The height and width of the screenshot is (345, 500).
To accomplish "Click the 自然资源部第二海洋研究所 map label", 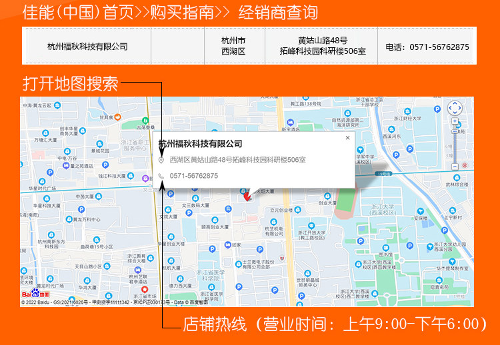I will pyautogui.click(x=347, y=123).
